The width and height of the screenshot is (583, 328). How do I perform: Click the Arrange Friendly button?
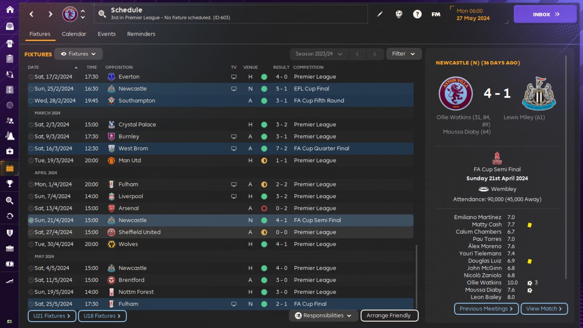389,315
